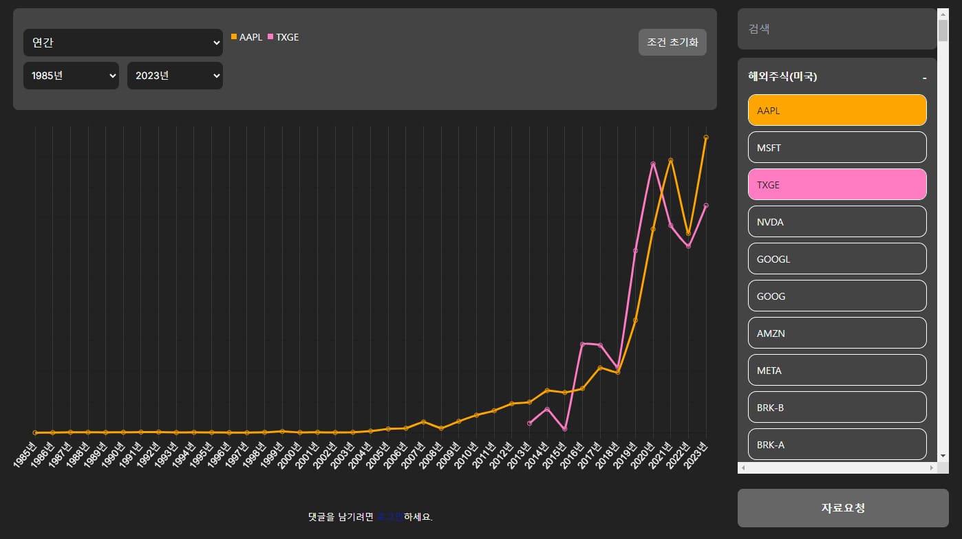Viewport: 962px width, 539px height.
Task: Choose META in the stock list
Action: click(837, 370)
